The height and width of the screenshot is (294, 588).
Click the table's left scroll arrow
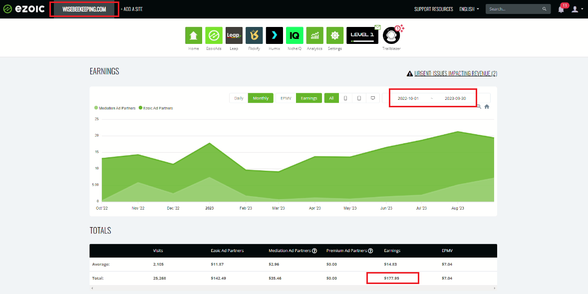click(x=92, y=289)
